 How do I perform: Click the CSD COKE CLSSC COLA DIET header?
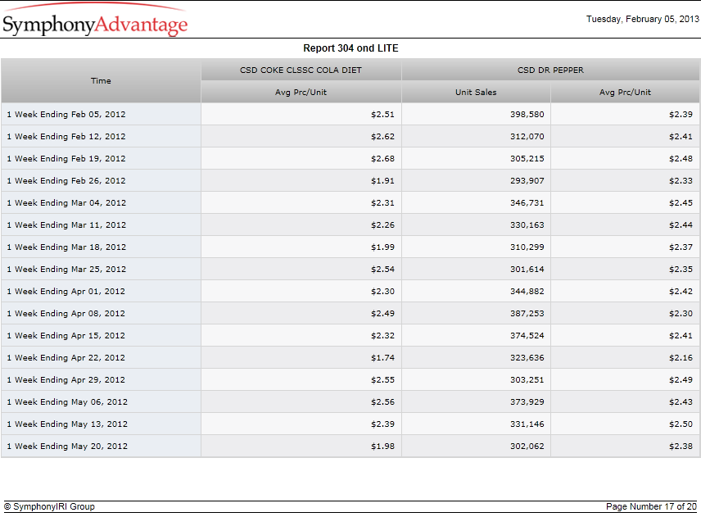301,70
